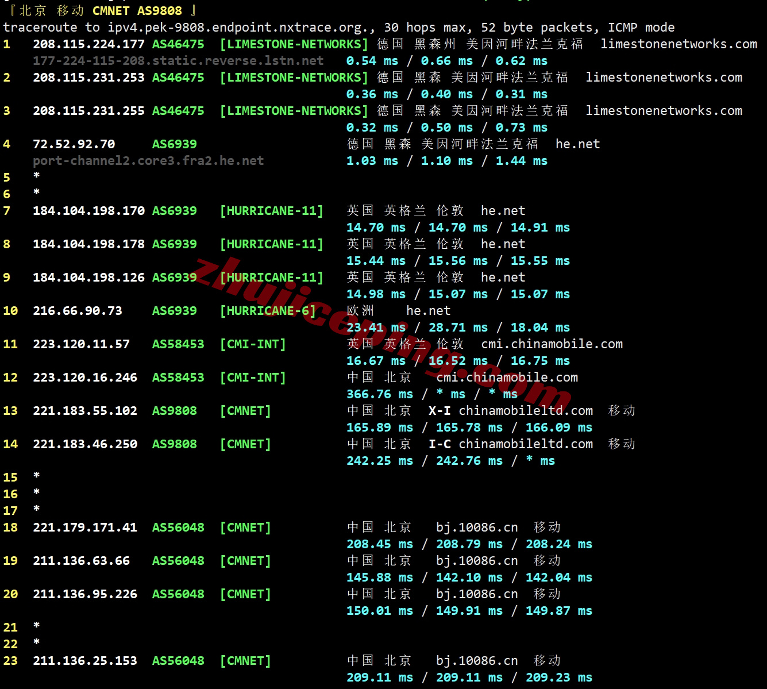Click the latency value 242.25 ms
This screenshot has width=767, height=689.
tap(380, 461)
